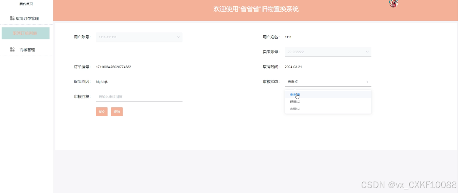This screenshot has height=193, width=458.
Task: Click the 取消时间 label
Action: [x=271, y=67]
